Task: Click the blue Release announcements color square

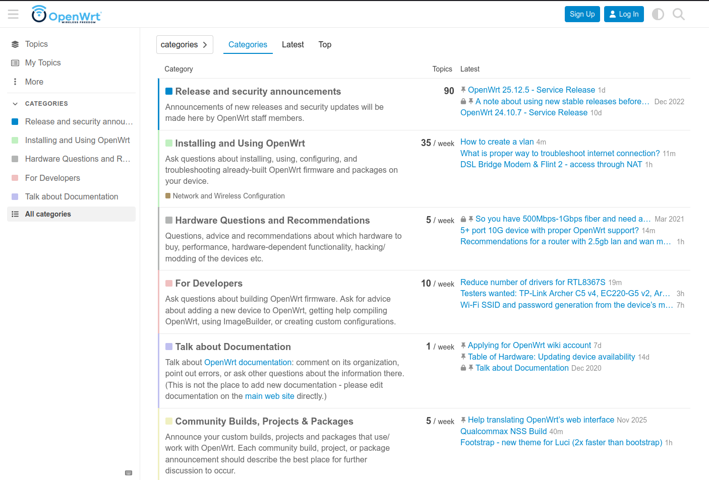Action: click(x=169, y=91)
